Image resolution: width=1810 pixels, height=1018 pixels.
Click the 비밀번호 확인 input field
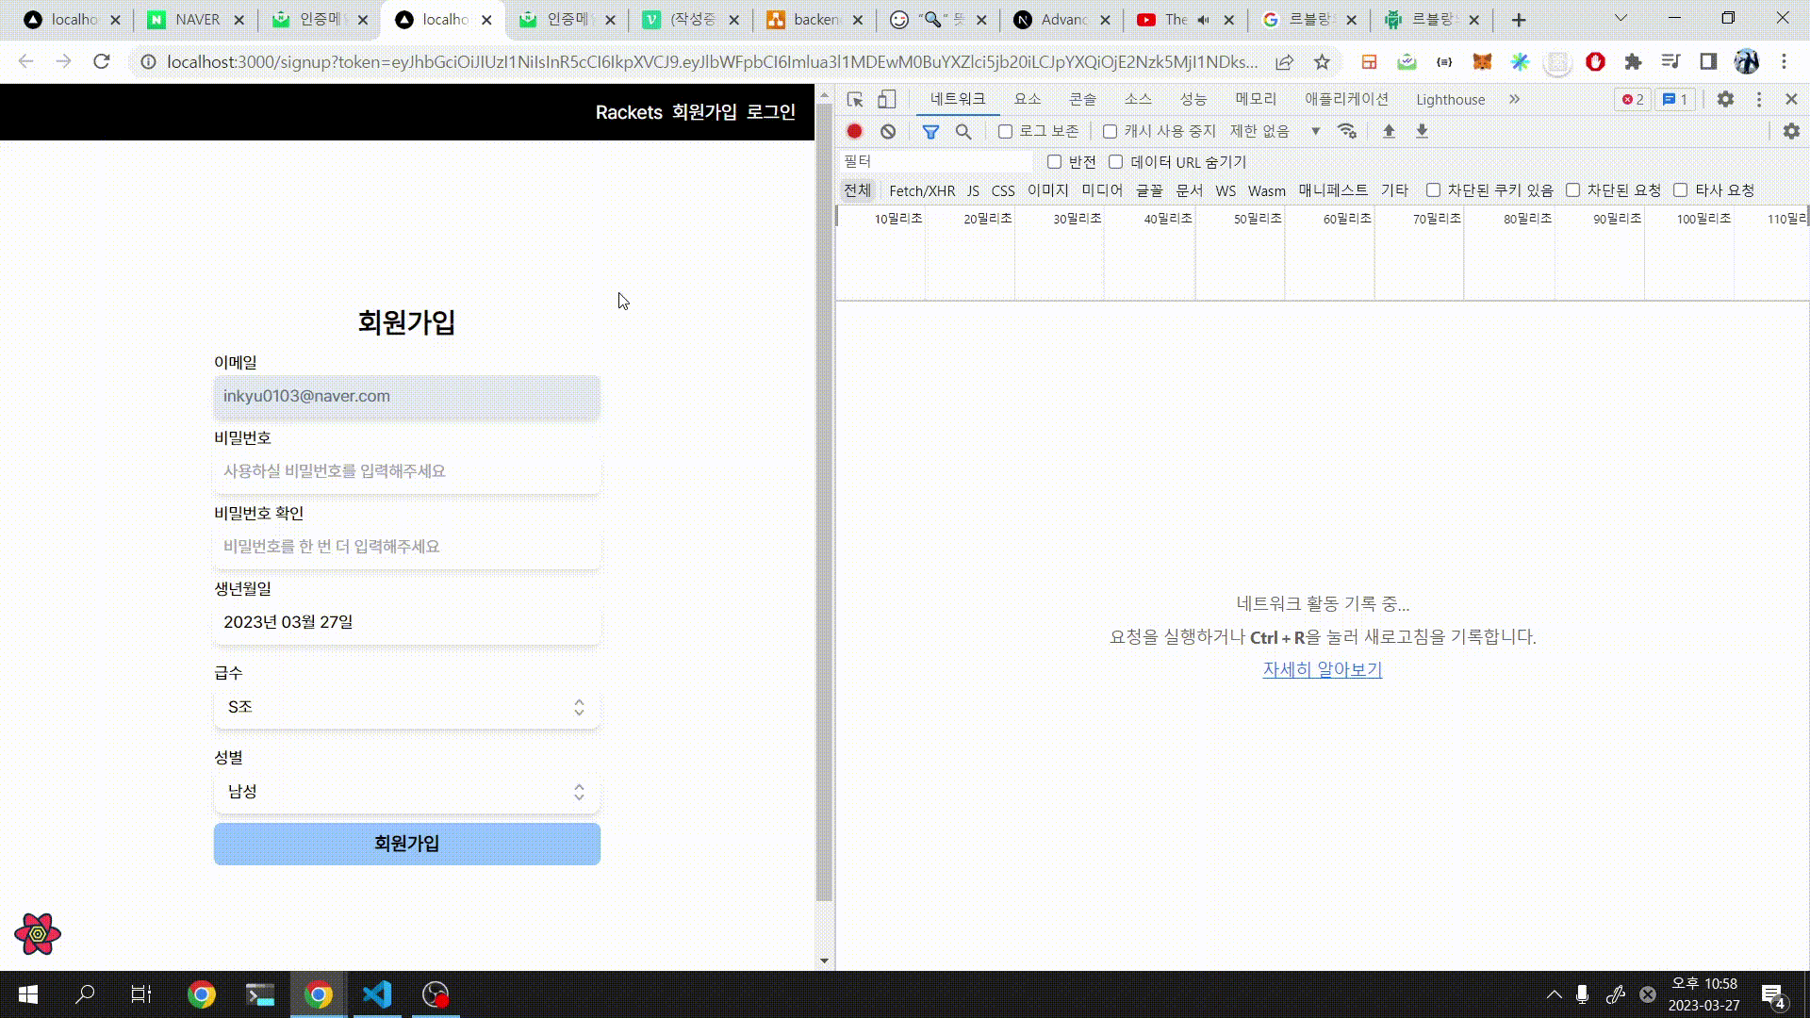pos(407,547)
